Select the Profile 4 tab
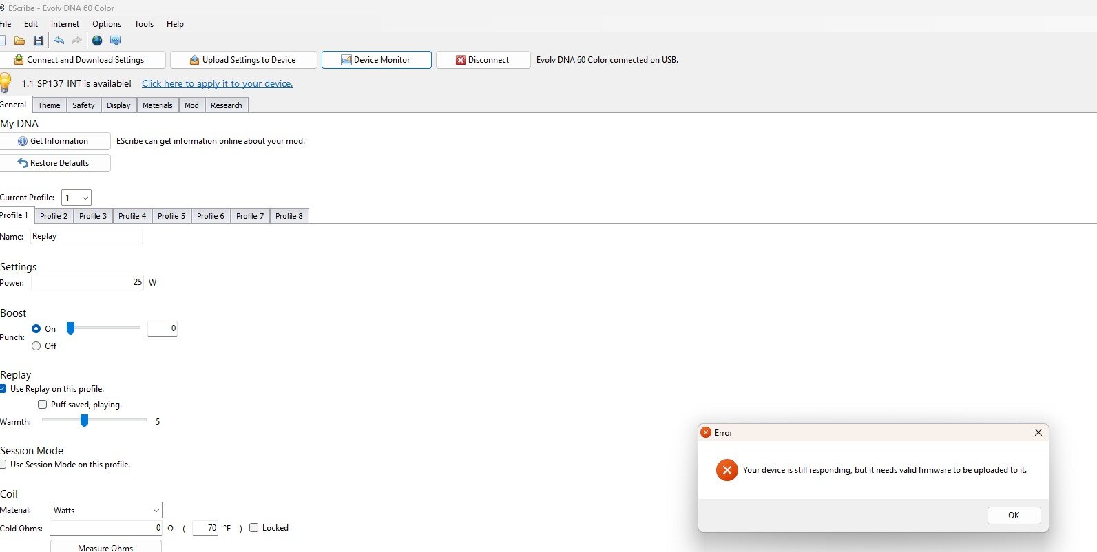The image size is (1097, 552). (x=132, y=216)
